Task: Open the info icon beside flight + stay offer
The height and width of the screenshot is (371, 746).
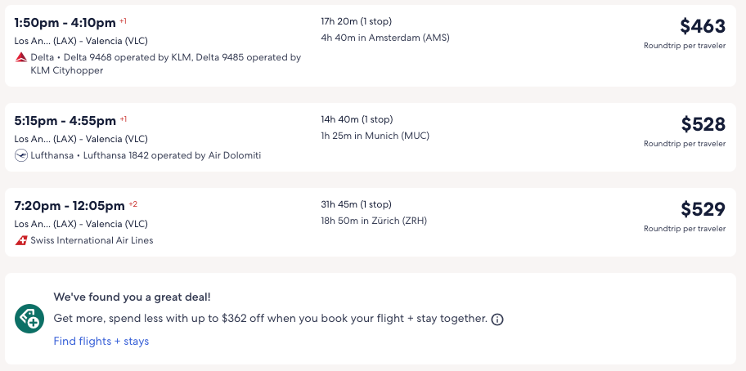Action: [497, 319]
